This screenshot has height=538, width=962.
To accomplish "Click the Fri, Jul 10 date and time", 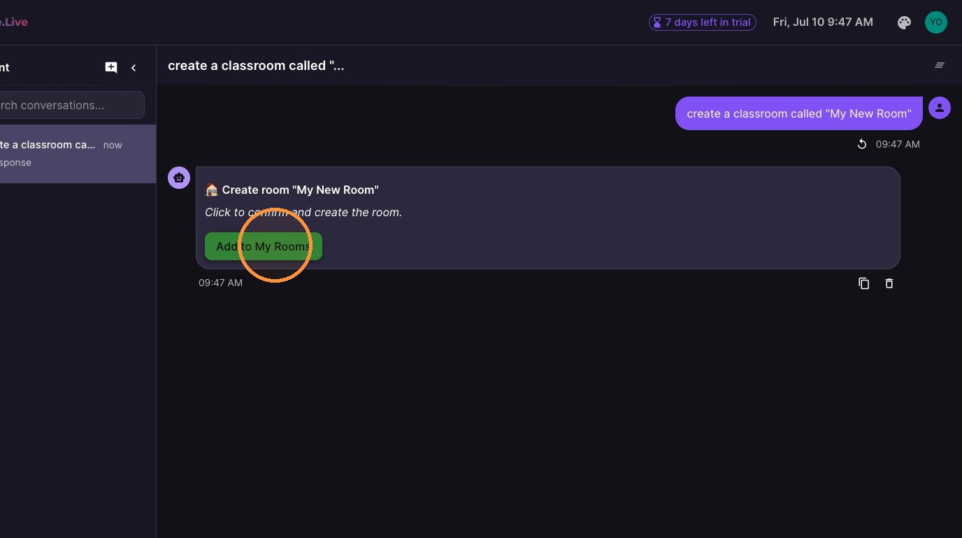I will point(823,22).
